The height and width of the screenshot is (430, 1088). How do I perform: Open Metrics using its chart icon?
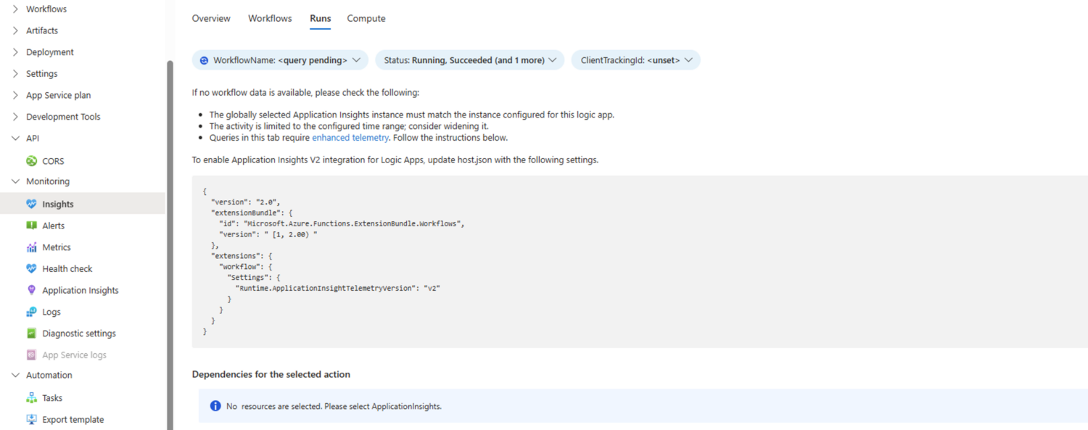pos(31,247)
